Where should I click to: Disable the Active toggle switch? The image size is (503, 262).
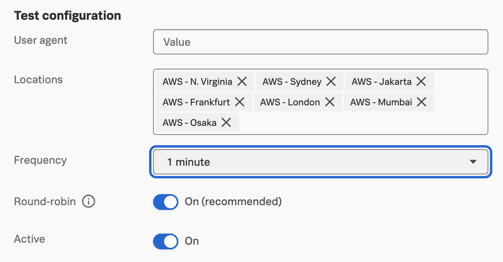click(x=166, y=241)
